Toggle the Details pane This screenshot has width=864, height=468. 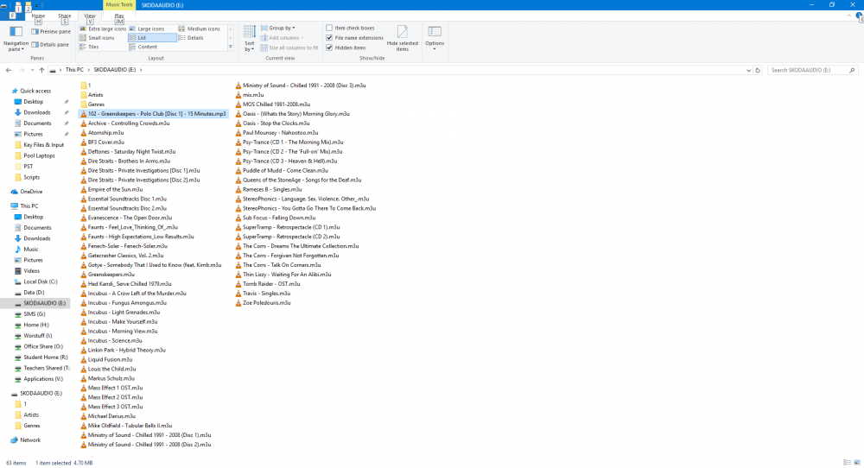50,45
